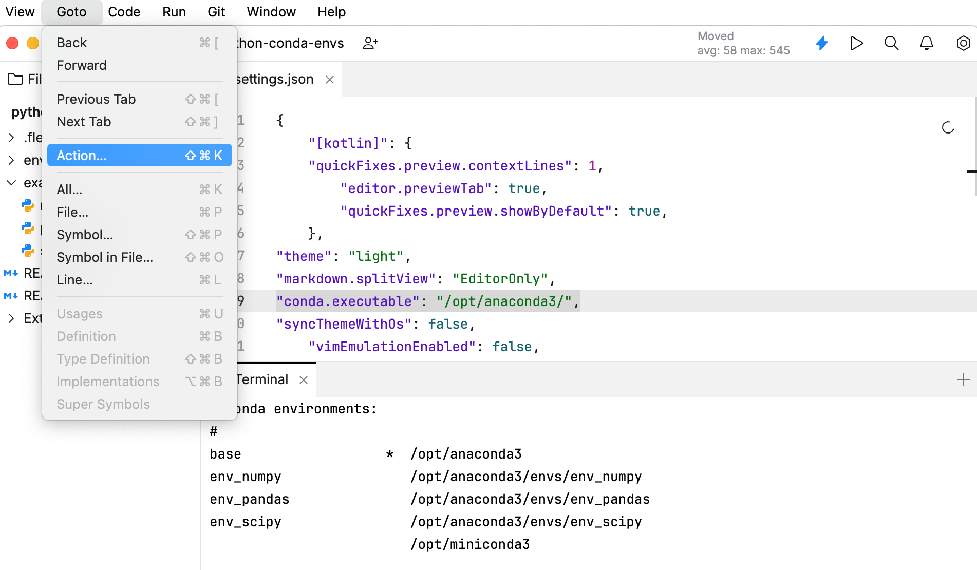Click a Python file icon in the sidebar
Viewport: 977px width, 570px height.
[x=27, y=206]
